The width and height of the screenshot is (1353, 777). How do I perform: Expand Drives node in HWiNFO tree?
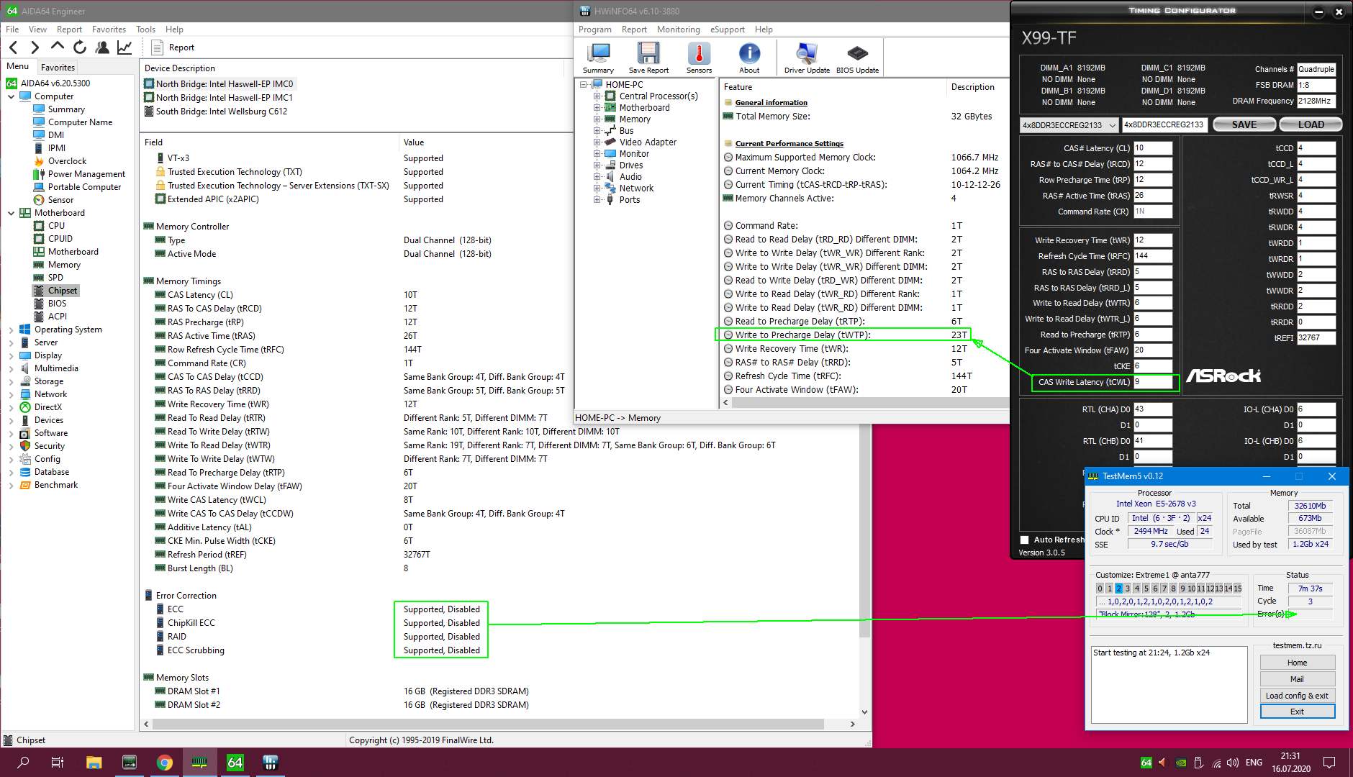[x=597, y=165]
